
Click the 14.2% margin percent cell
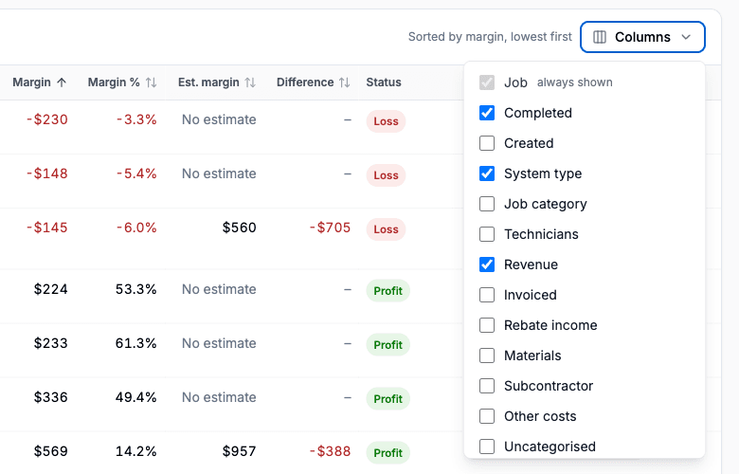pos(136,451)
